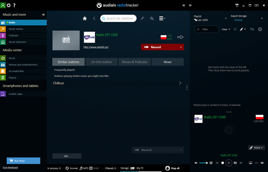Screen dimensions: 268x172
Task: Click the search for stations field
Action: click(118, 18)
